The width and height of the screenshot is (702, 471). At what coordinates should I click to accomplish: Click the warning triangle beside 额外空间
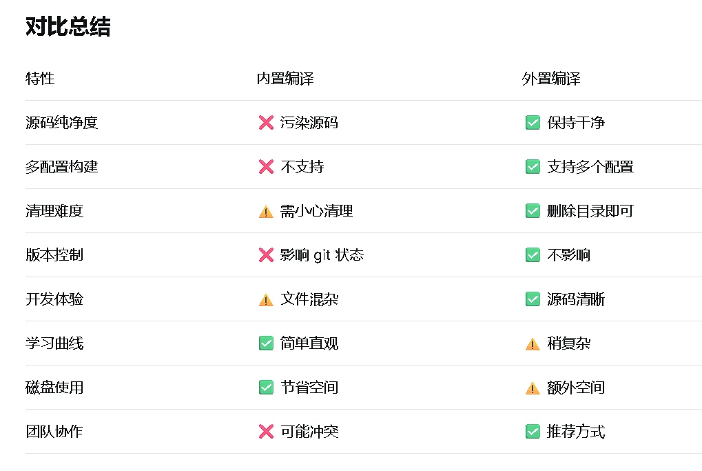533,388
